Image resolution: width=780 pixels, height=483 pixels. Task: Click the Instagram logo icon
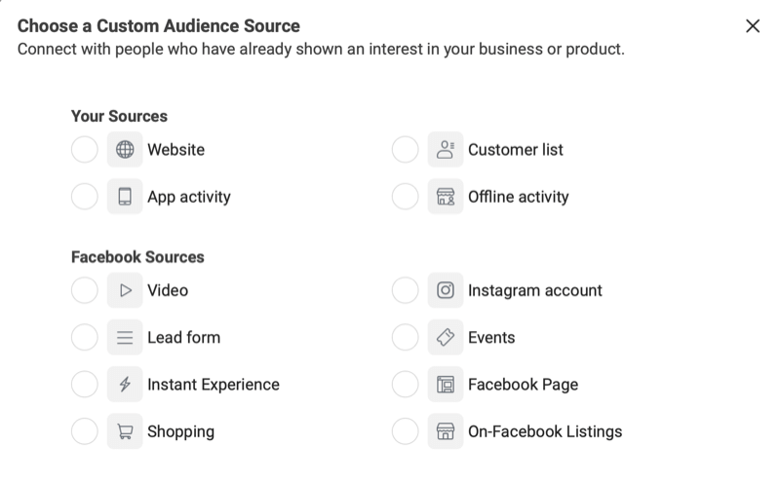pos(446,290)
